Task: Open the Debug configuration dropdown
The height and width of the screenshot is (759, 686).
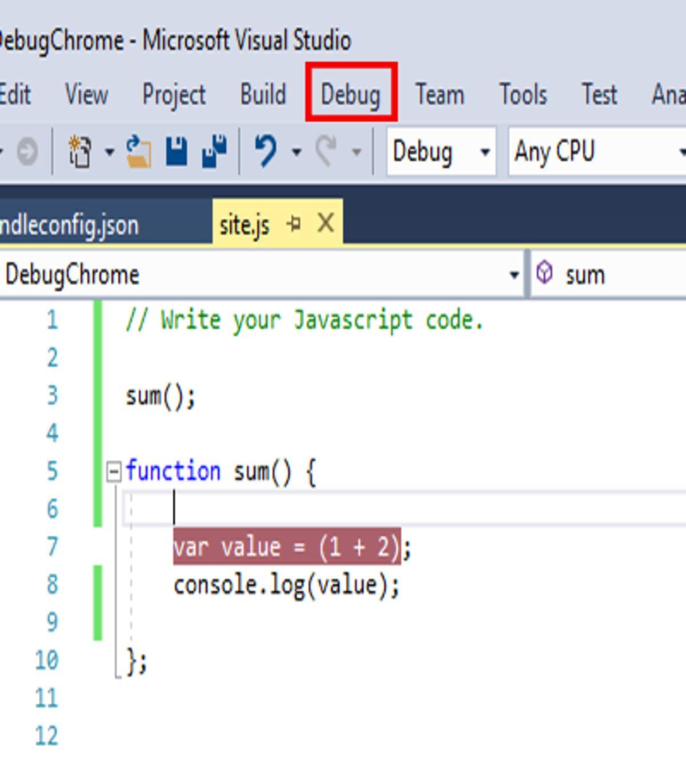Action: 485,152
